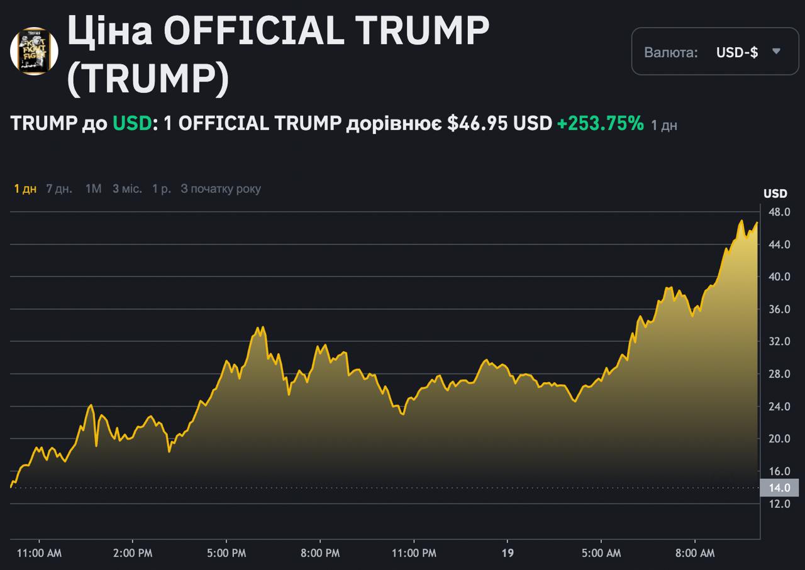
Task: Click the 19 date marker on time axis
Action: [508, 553]
